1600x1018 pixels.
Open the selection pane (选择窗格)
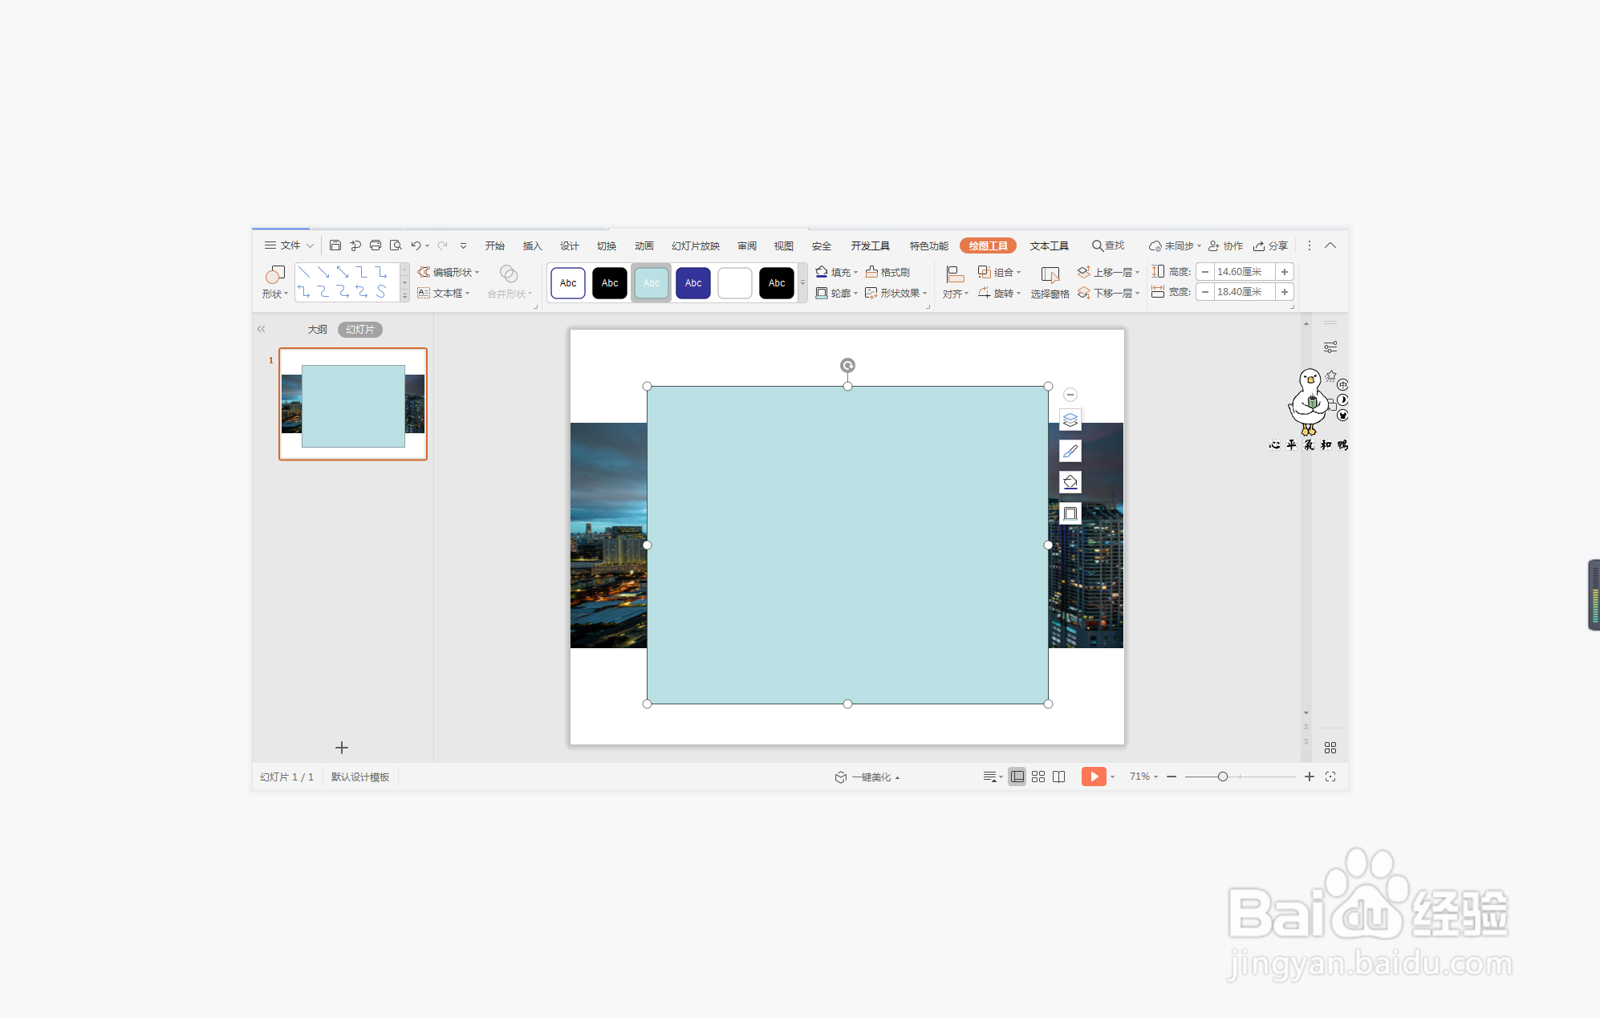(1050, 282)
